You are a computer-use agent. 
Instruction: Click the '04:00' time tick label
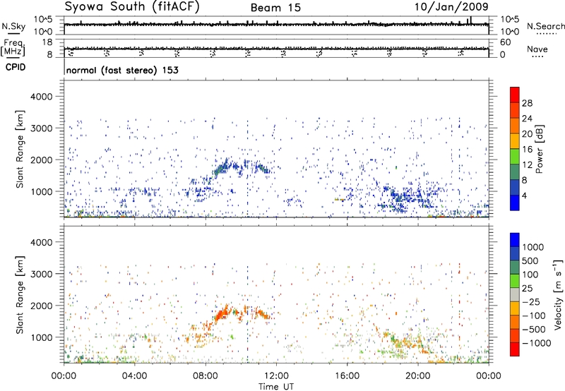point(134,375)
